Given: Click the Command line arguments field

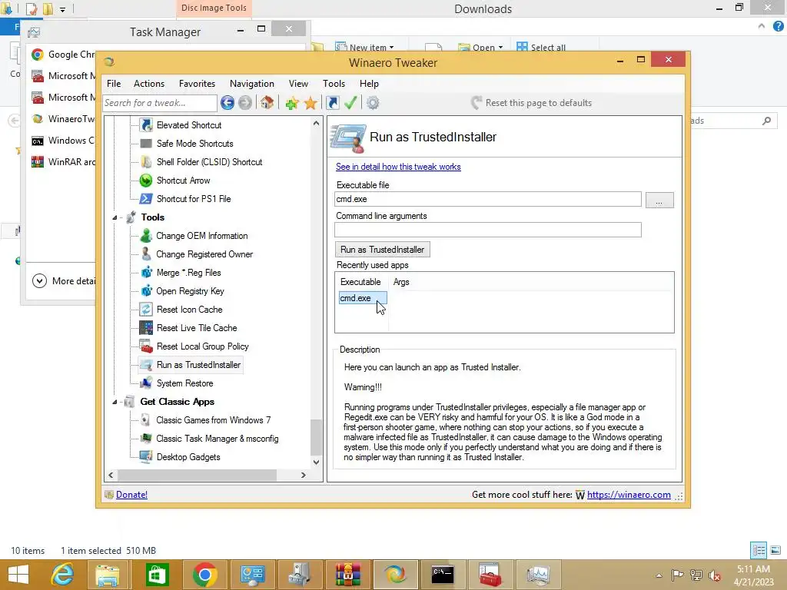Looking at the screenshot, I should (488, 230).
